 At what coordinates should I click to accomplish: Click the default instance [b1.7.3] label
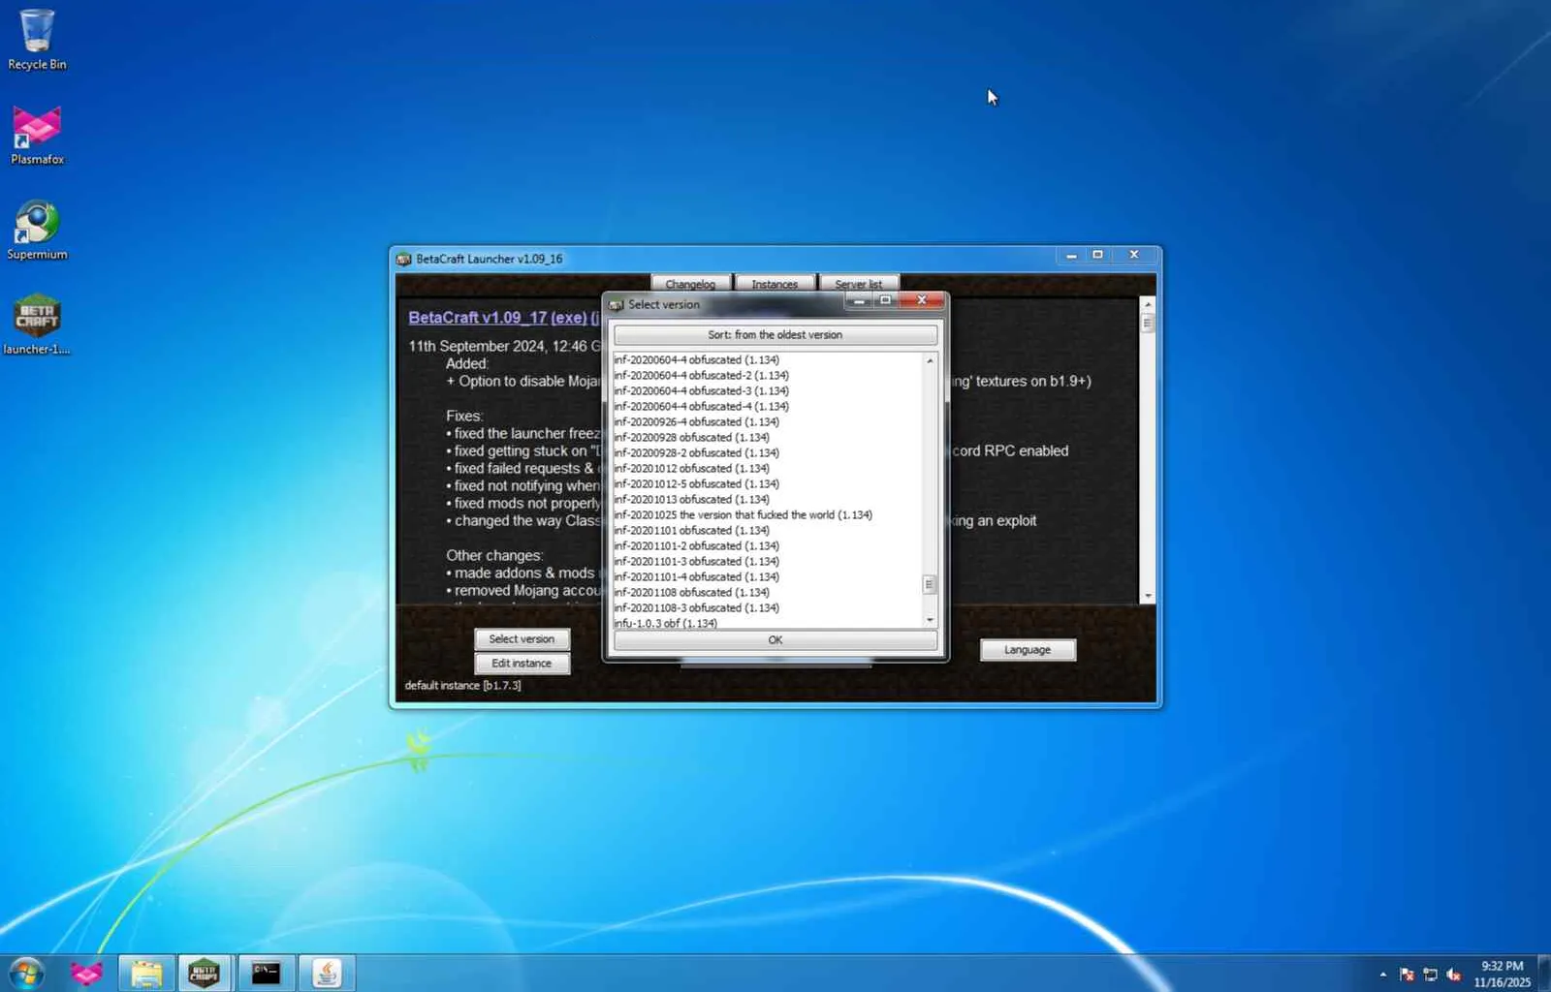[462, 686]
